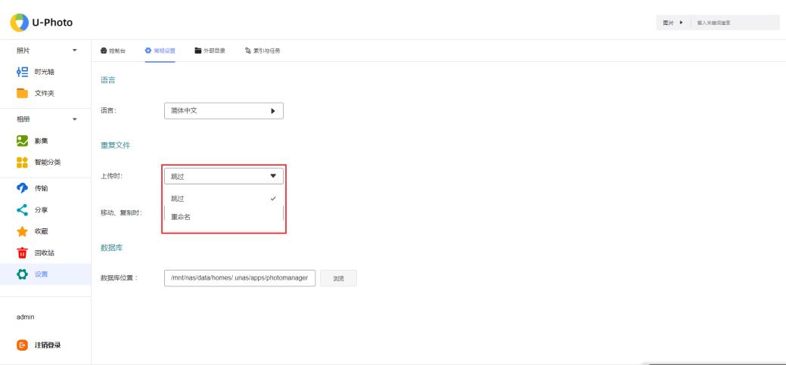Click the 浏览 browse button
Image resolution: width=786 pixels, height=365 pixels.
(338, 278)
